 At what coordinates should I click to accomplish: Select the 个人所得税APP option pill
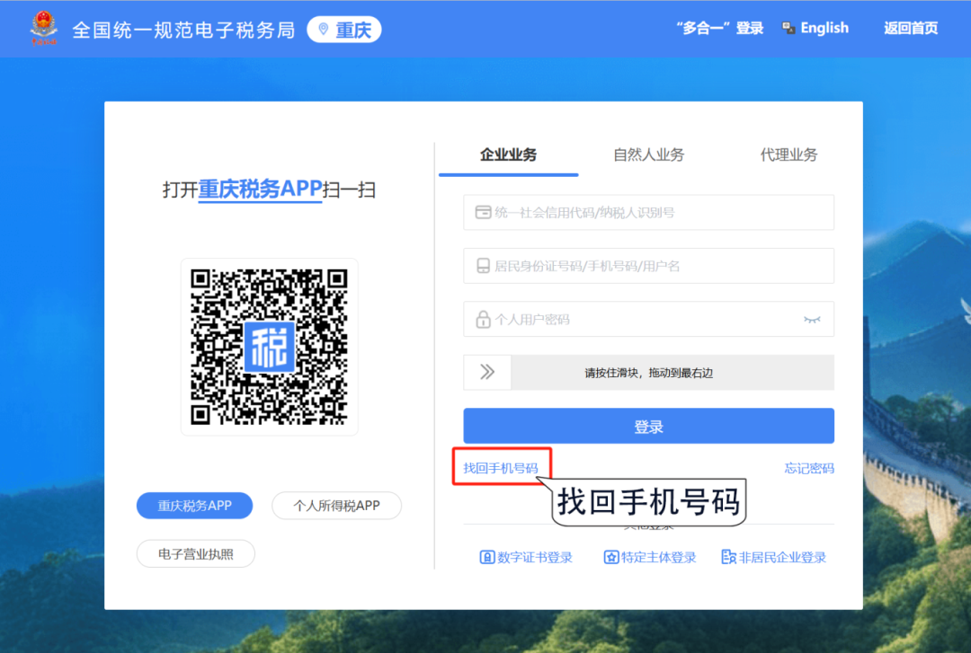(336, 506)
